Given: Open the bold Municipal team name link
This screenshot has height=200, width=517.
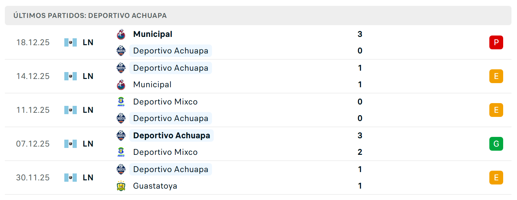Looking at the screenshot, I should 153,34.
